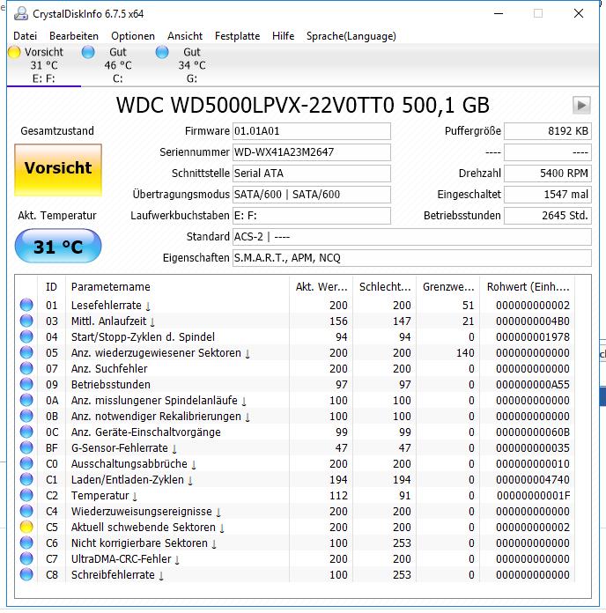This screenshot has width=606, height=613.
Task: Open the Optionen menu
Action: pyautogui.click(x=133, y=36)
